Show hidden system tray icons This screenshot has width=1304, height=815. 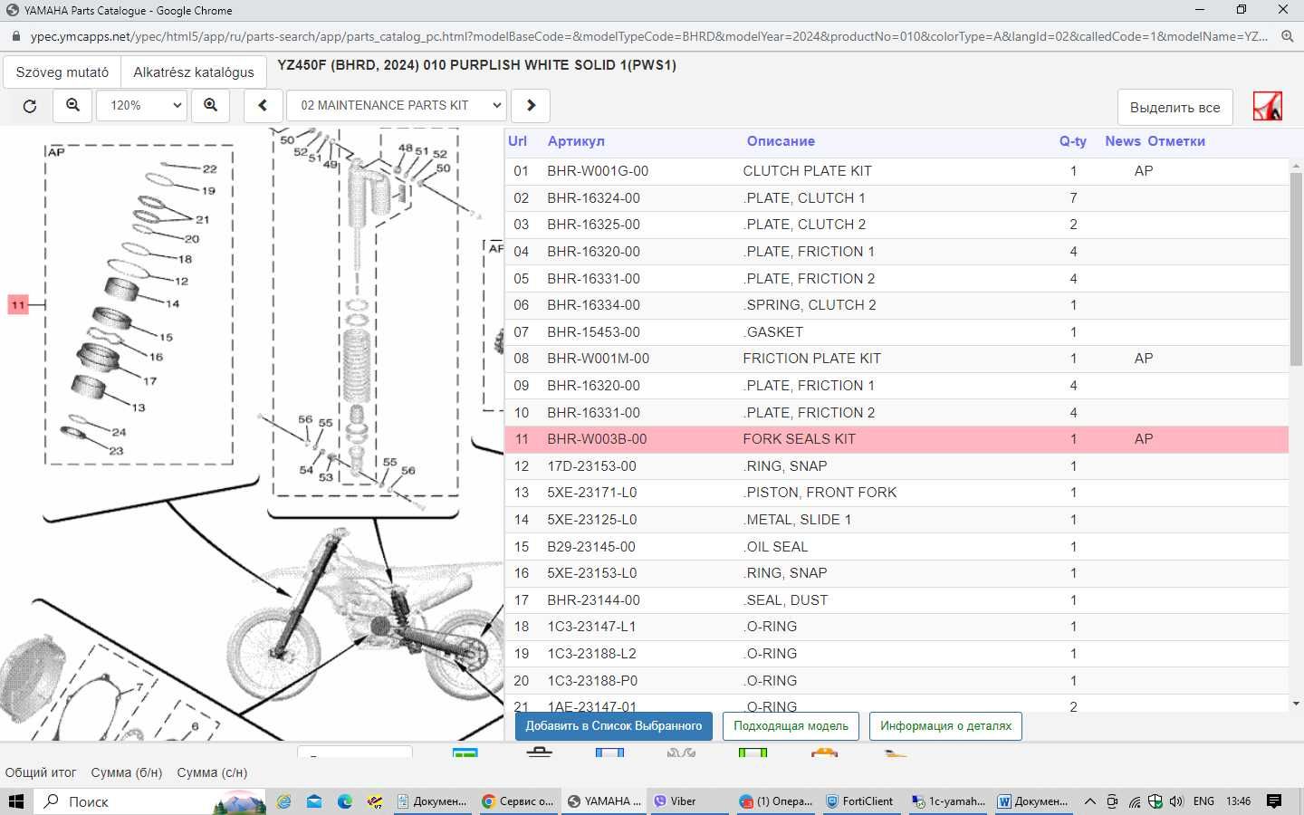pyautogui.click(x=1090, y=801)
